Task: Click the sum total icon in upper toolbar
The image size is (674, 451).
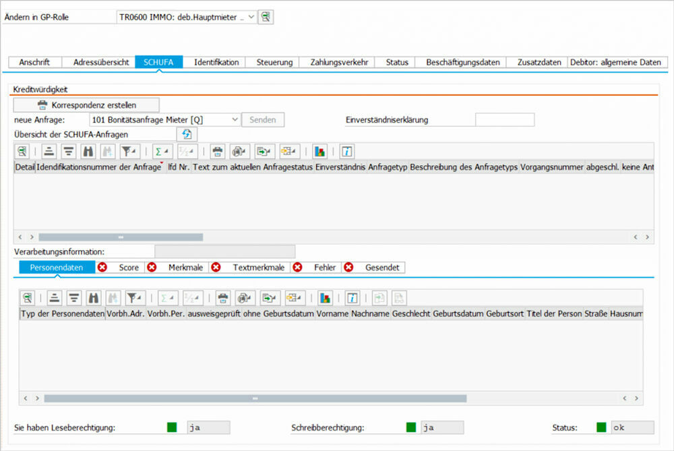Action: 161,151
